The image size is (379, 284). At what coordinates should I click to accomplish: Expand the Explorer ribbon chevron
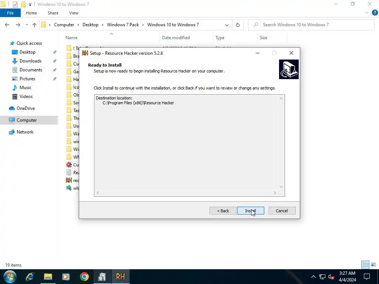367,13
